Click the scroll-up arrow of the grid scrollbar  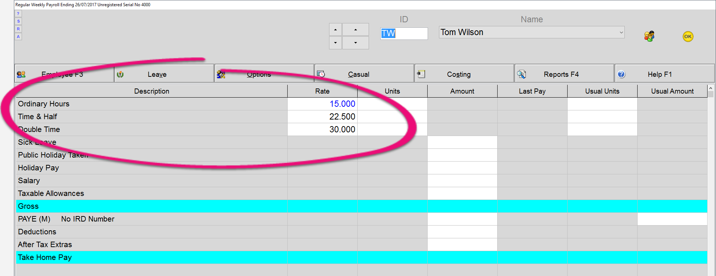711,88
